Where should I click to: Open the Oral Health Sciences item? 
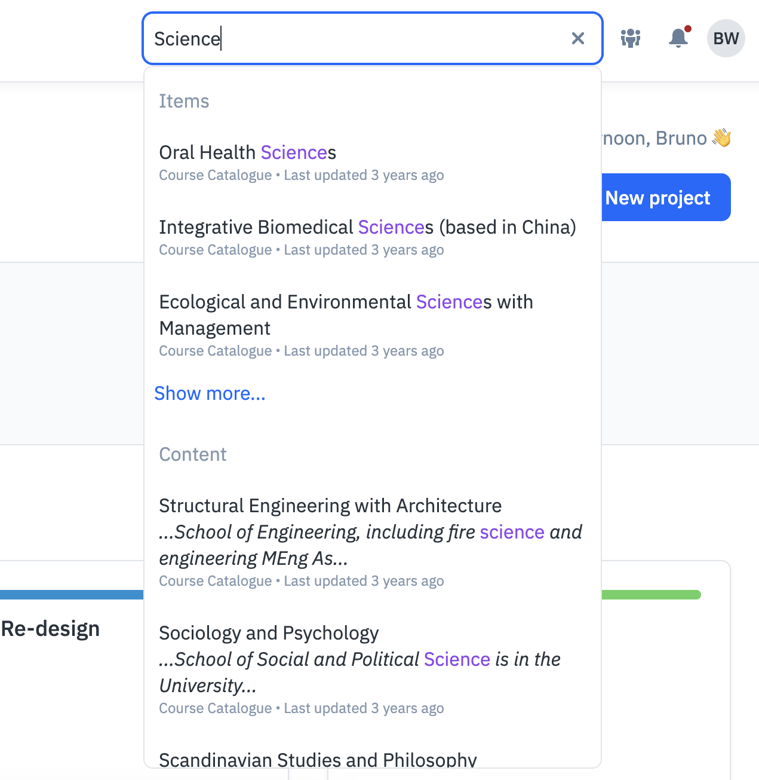(247, 152)
